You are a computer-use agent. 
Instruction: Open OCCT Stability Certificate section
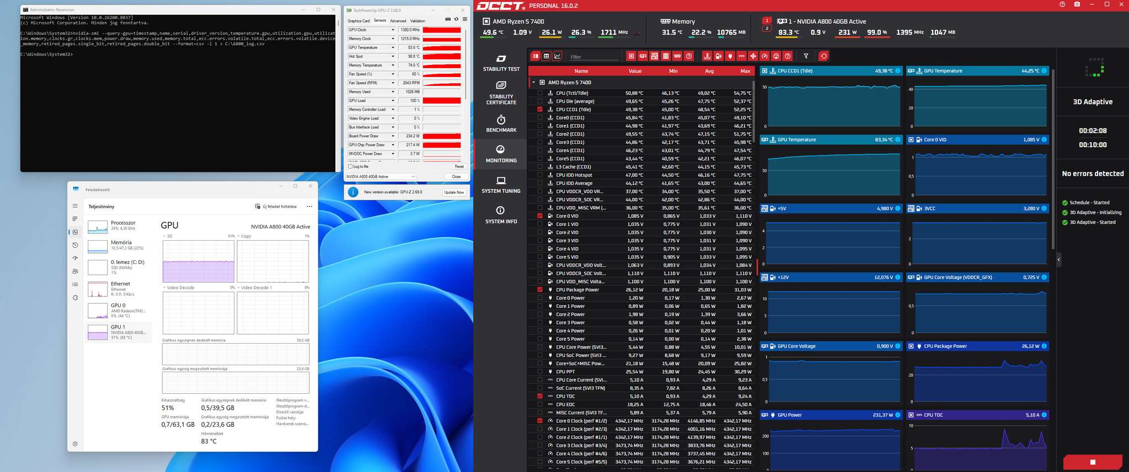point(501,93)
